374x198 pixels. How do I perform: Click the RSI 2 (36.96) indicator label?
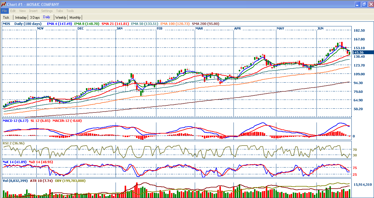click(13, 143)
